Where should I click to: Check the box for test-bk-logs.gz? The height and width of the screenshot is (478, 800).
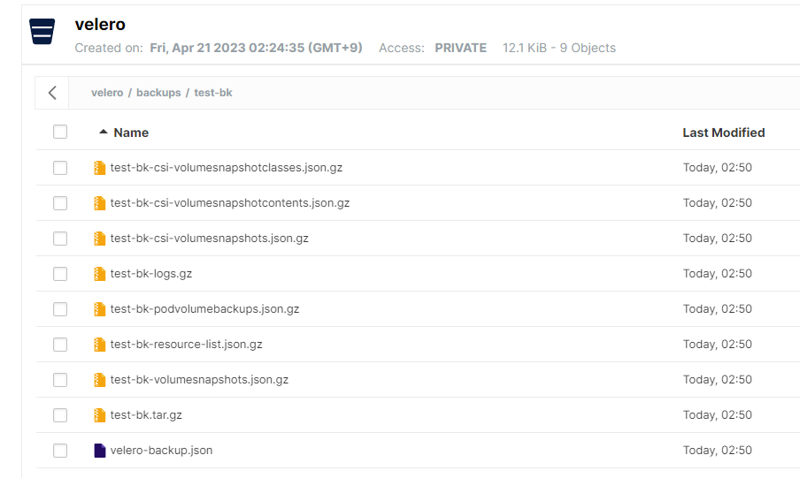click(x=60, y=274)
